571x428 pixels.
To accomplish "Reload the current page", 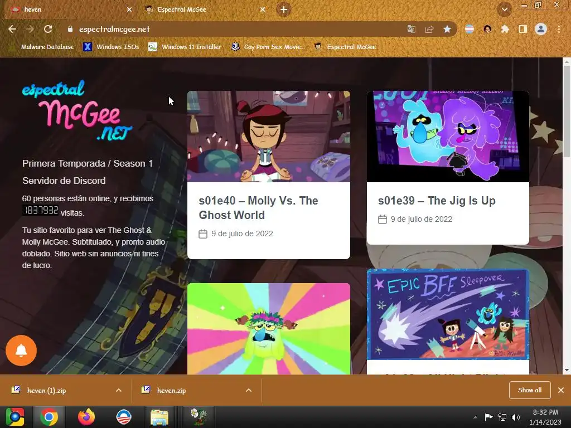I will coord(48,29).
